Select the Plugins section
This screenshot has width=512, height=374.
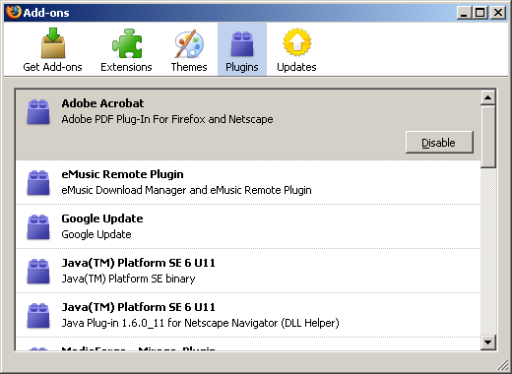pos(242,50)
